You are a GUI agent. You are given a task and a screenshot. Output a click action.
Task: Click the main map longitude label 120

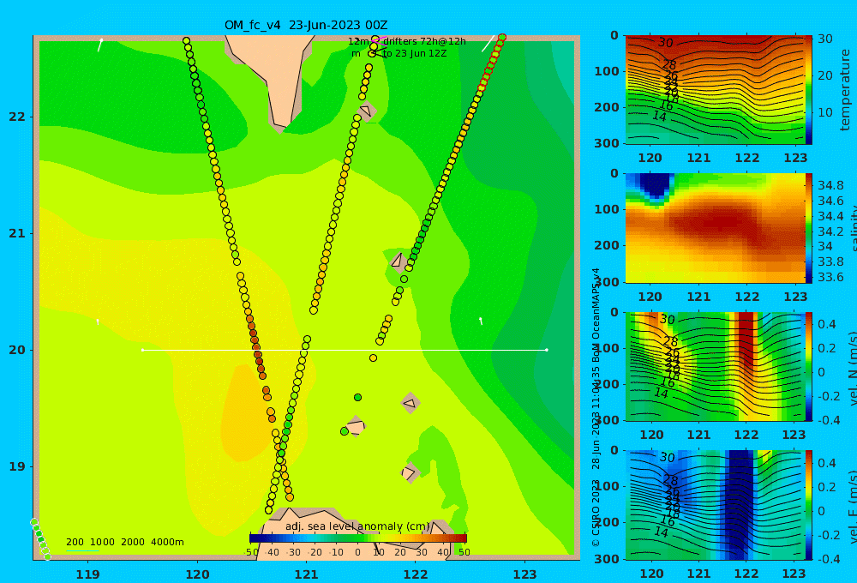pyautogui.click(x=197, y=574)
